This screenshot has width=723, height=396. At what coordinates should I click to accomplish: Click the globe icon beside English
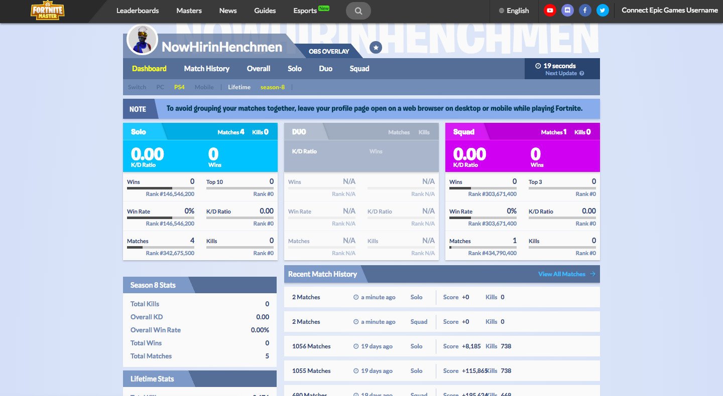502,11
